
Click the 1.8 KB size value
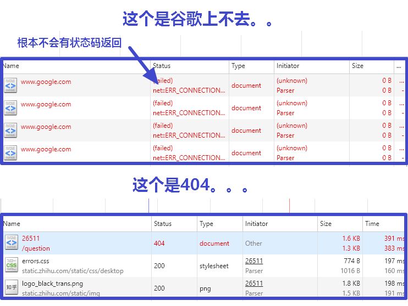click(x=351, y=284)
